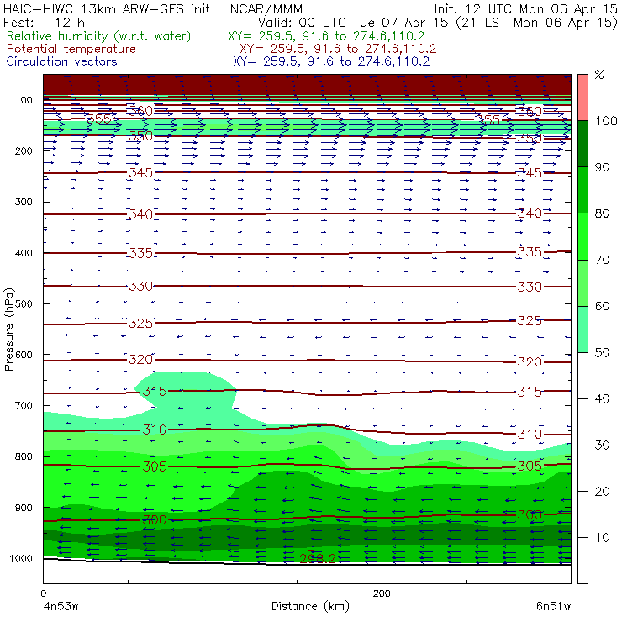
Task: Click the '%' unit above the colorbar
Action: (x=599, y=75)
